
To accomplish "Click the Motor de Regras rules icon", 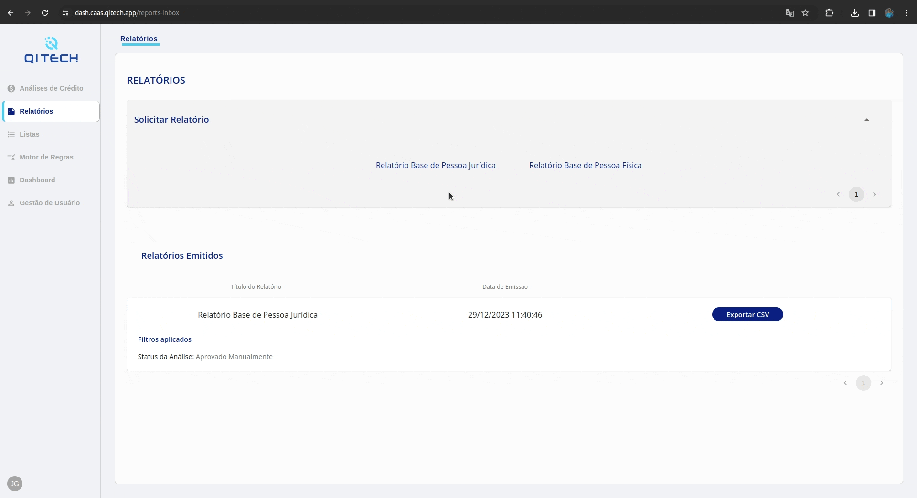I will point(11,157).
